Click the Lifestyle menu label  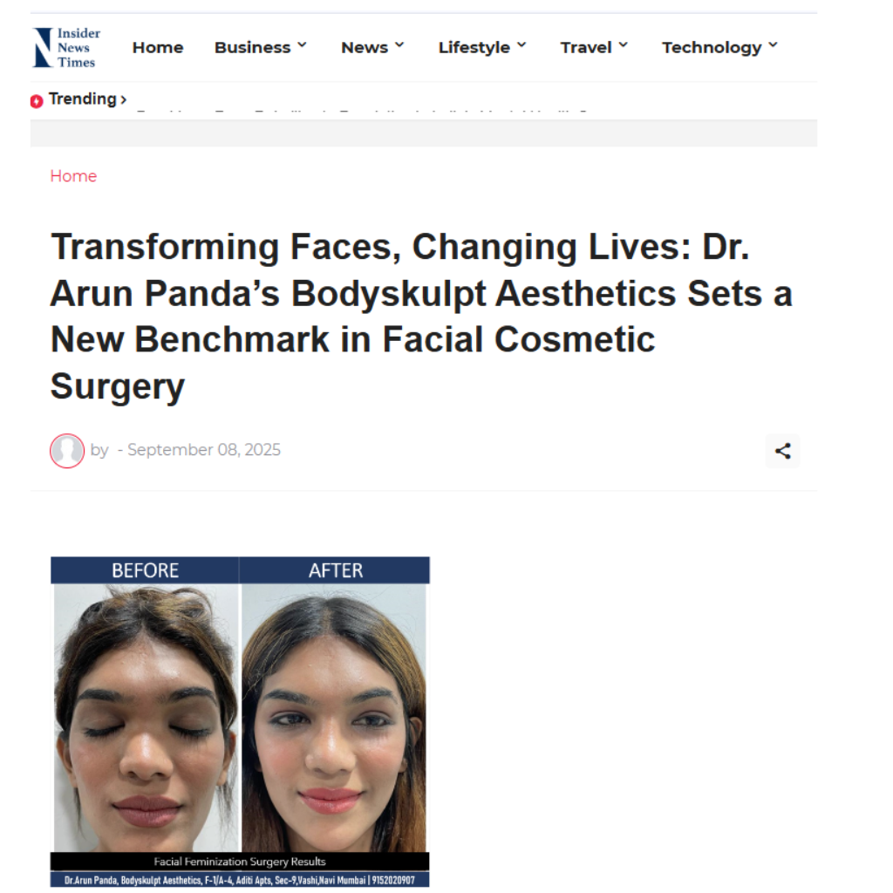pyautogui.click(x=474, y=48)
